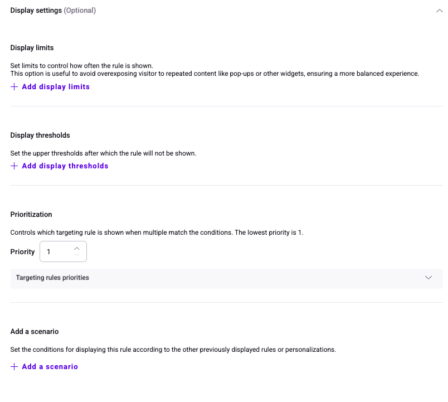This screenshot has width=448, height=402.
Task: Click the plus icon beside Add display thresholds
Action: click(14, 166)
